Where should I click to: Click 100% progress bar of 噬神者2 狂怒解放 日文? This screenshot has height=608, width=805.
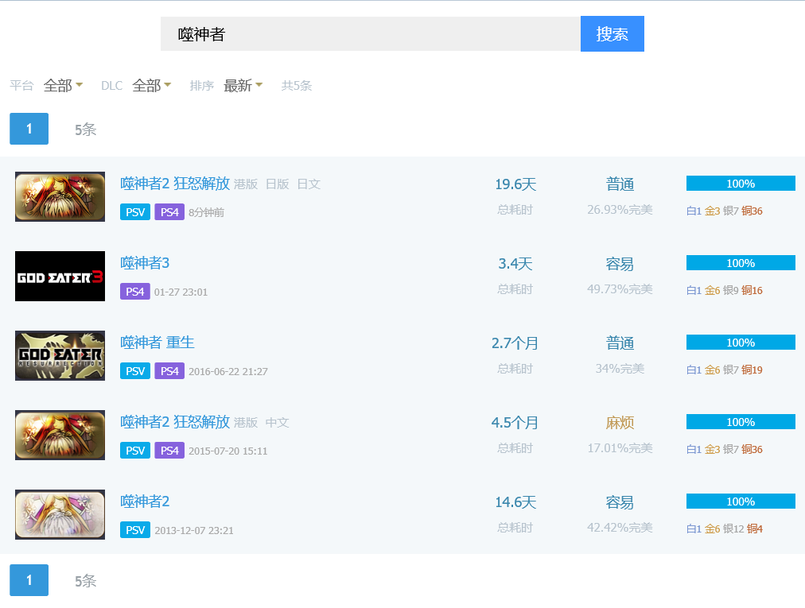coord(741,183)
